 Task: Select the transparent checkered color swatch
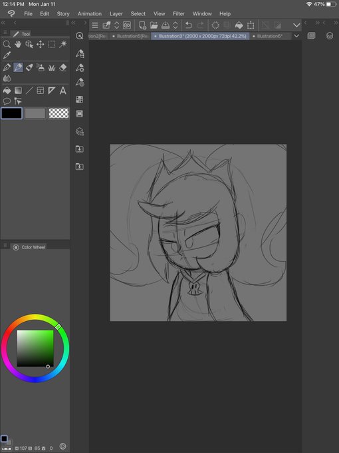58,113
